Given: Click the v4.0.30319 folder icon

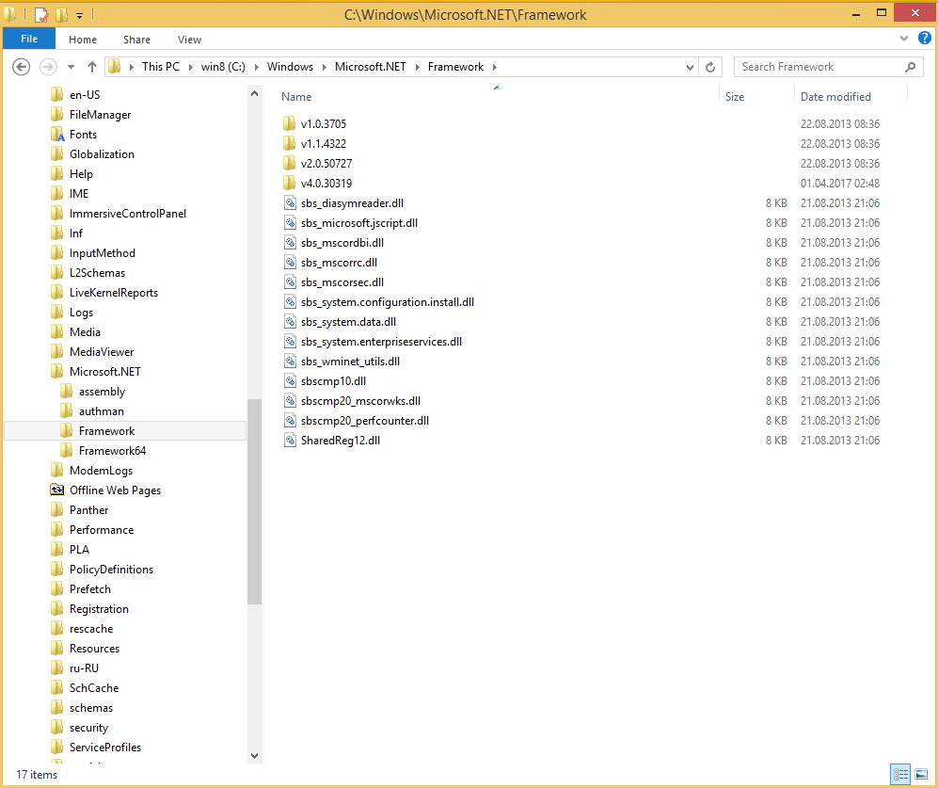Looking at the screenshot, I should [x=289, y=184].
